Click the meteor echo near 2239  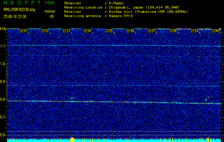click(207, 99)
